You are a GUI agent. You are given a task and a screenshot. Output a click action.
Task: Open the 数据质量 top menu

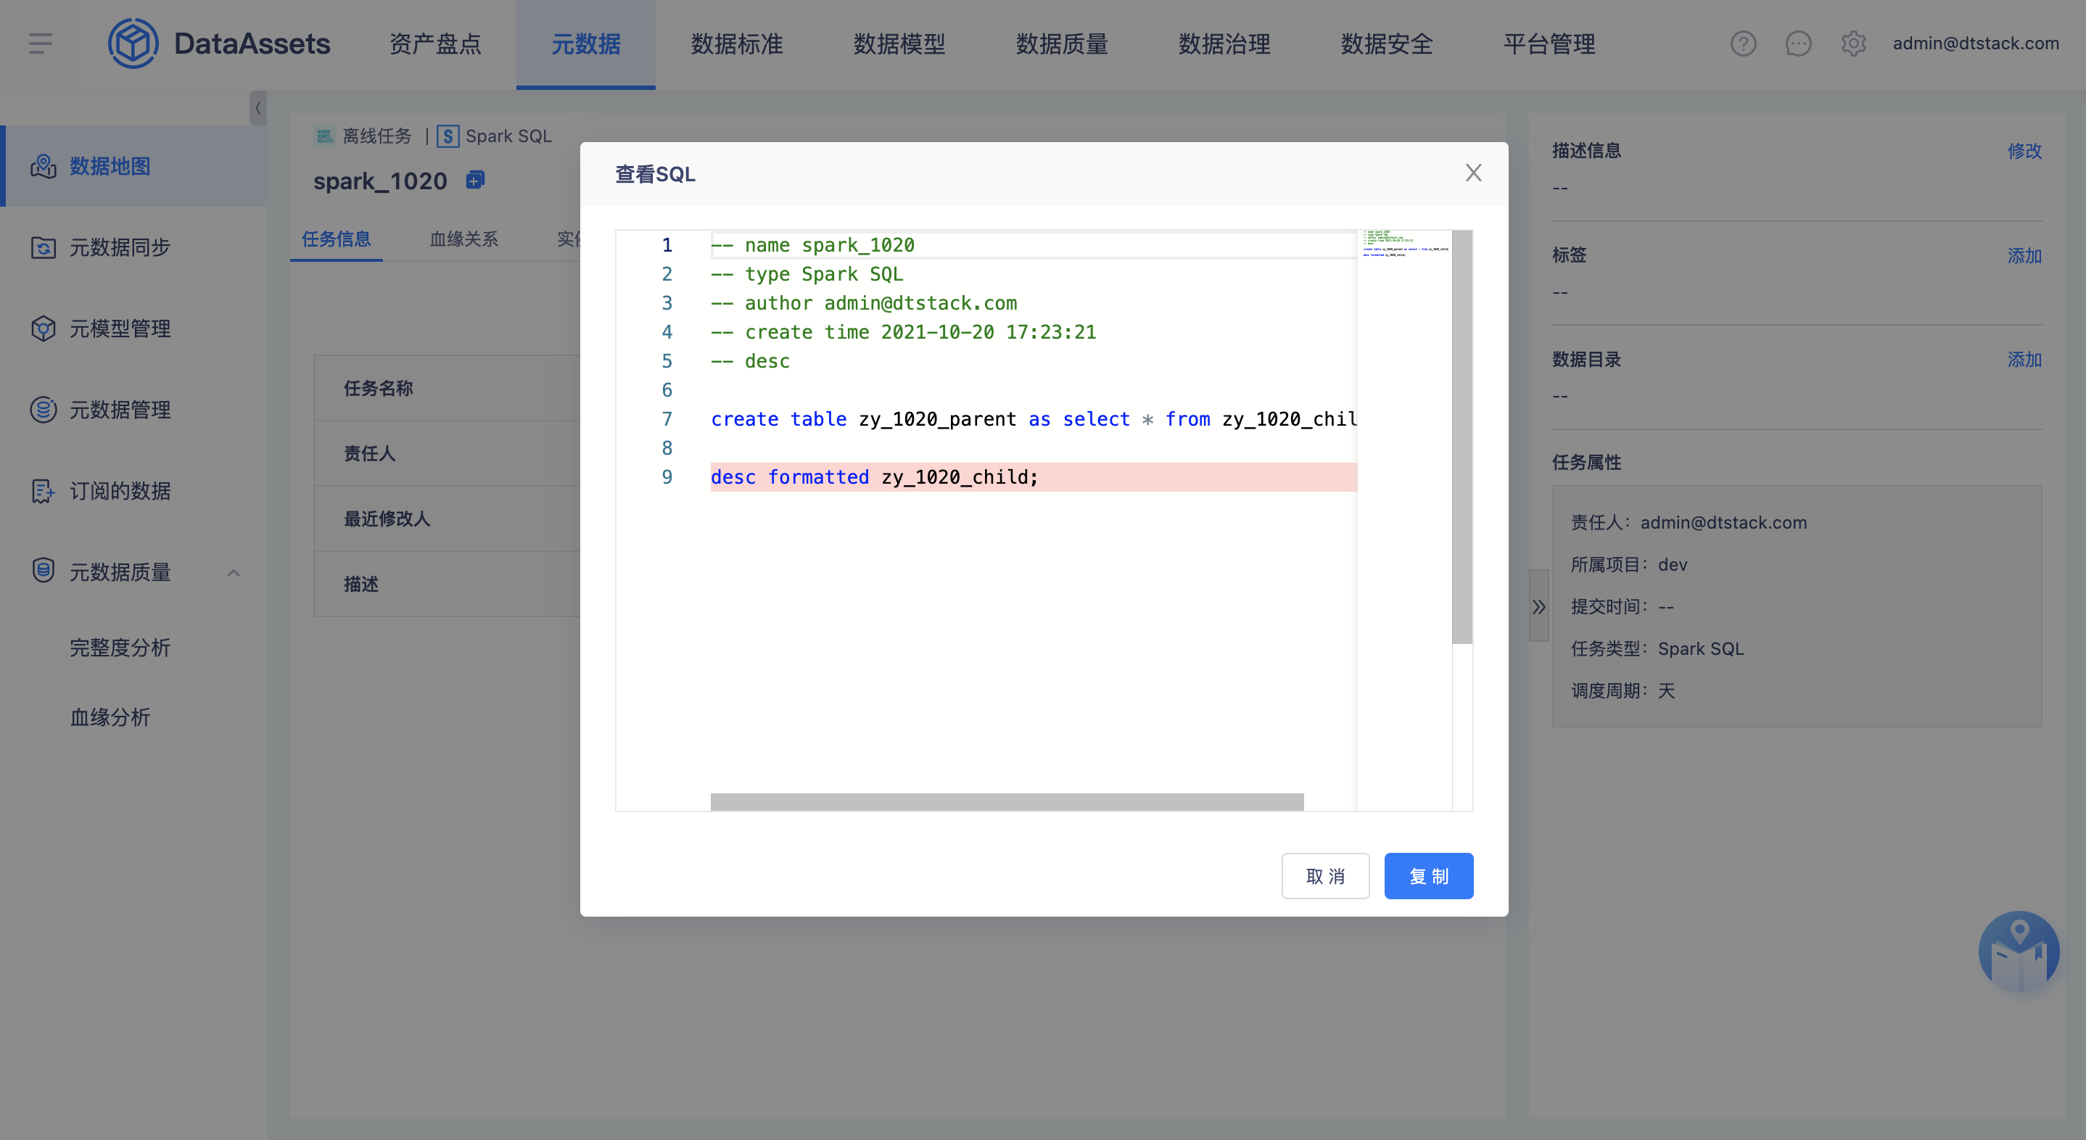coord(1062,44)
